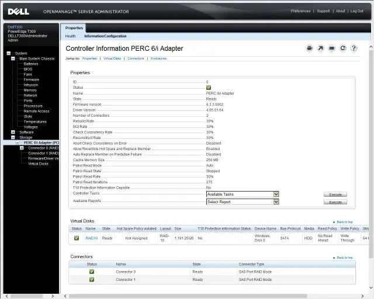
Task: Select the Properties tab
Action: pos(74,27)
